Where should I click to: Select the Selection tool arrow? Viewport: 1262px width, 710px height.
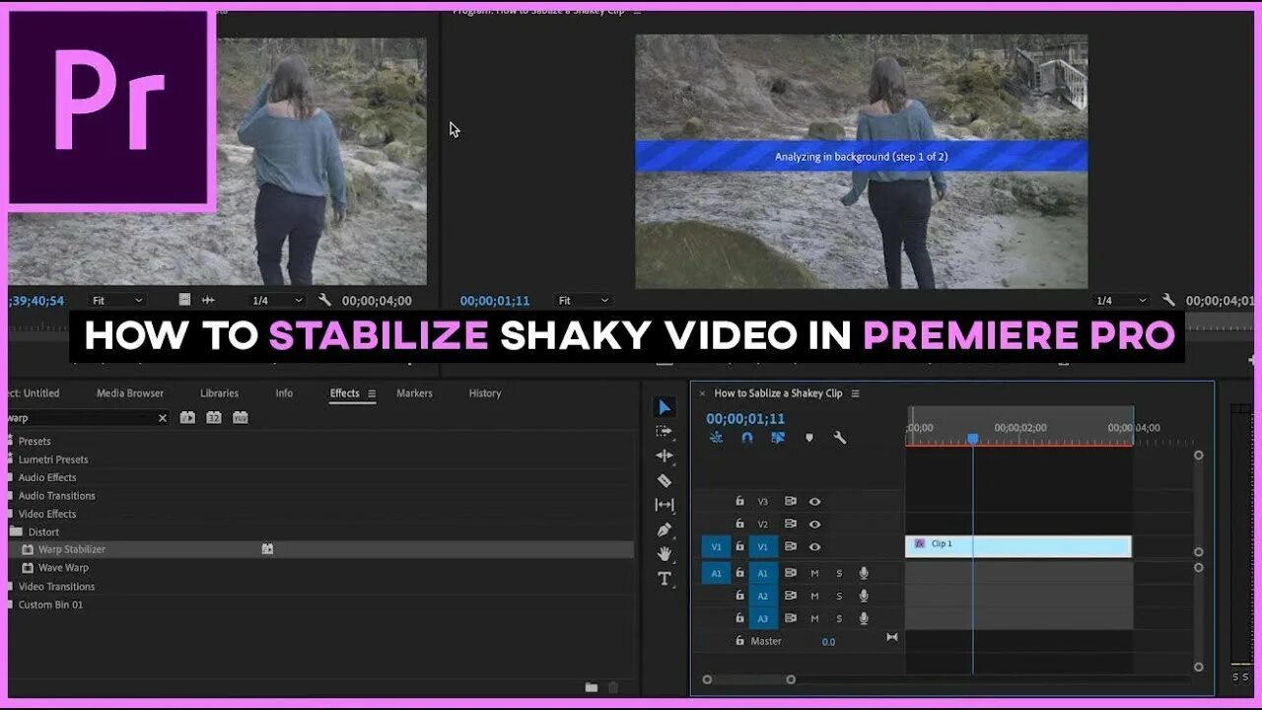coord(665,407)
